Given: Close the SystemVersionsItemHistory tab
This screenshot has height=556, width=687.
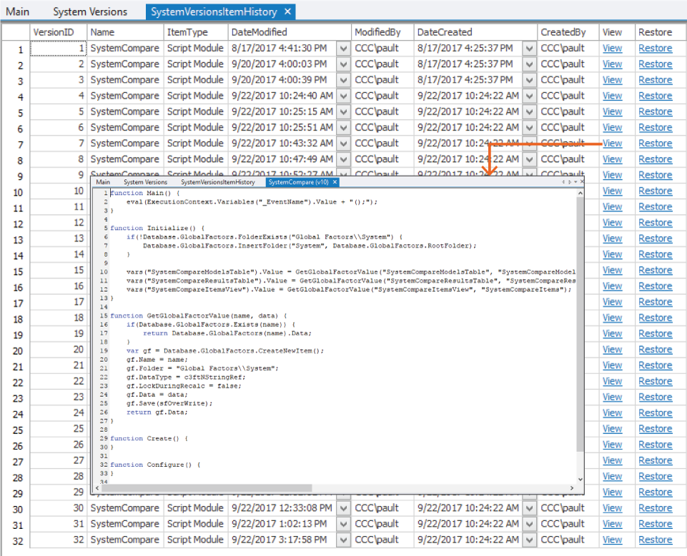Looking at the screenshot, I should tap(288, 12).
